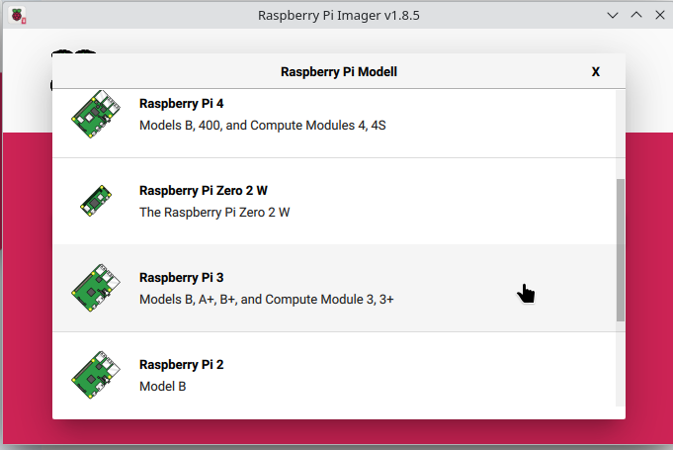
Task: Close the Raspberry Pi Modell dialog
Action: (x=595, y=71)
